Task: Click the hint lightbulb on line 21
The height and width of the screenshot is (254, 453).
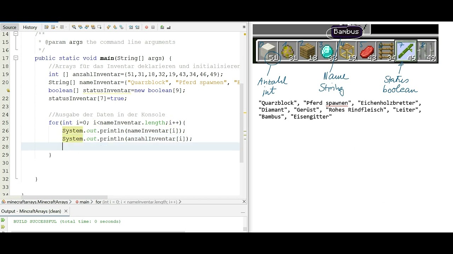Action: (x=8, y=90)
